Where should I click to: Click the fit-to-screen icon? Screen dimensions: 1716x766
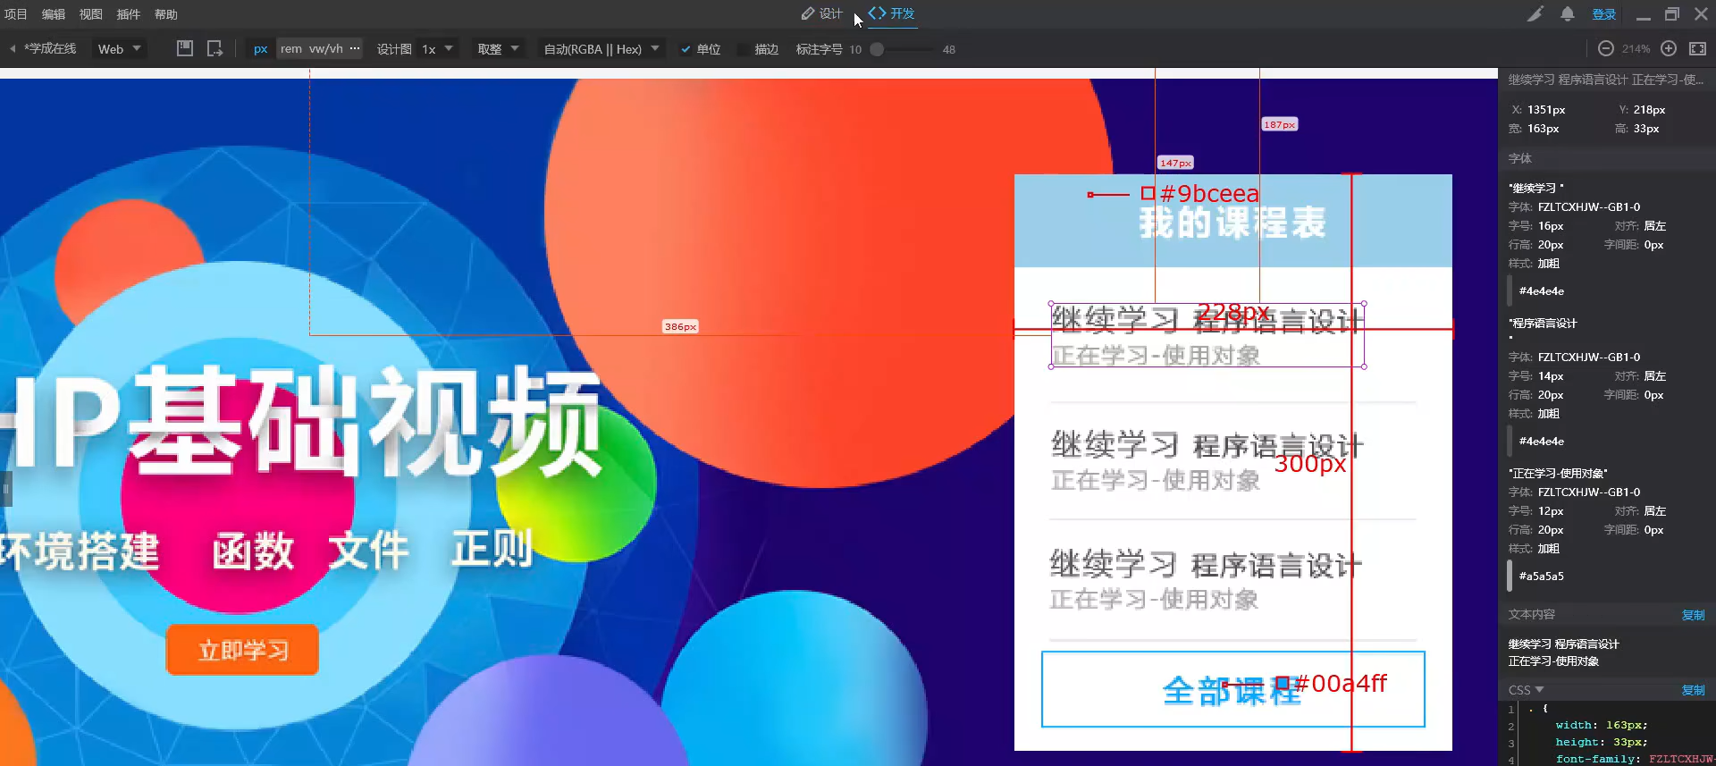click(x=1698, y=49)
